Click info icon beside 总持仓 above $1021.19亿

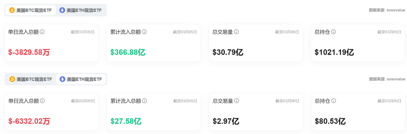click(x=333, y=32)
